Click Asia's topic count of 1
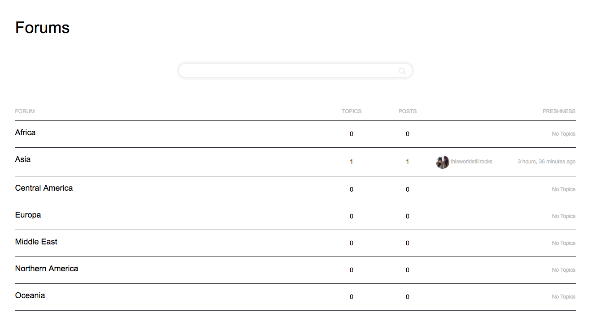This screenshot has height=312, width=600. [351, 162]
